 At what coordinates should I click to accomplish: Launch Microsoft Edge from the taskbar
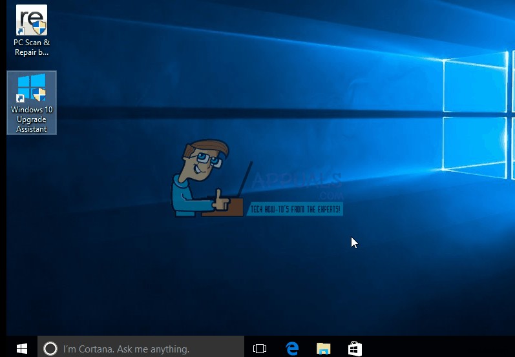(x=291, y=349)
